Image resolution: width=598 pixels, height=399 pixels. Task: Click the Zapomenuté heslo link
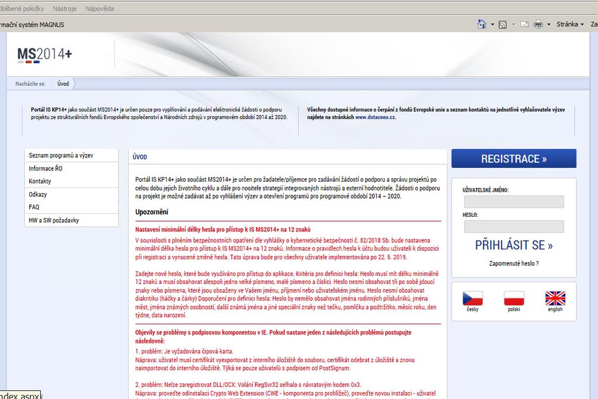point(514,263)
